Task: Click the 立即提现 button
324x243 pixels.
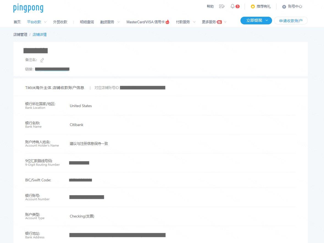Action: pyautogui.click(x=256, y=20)
